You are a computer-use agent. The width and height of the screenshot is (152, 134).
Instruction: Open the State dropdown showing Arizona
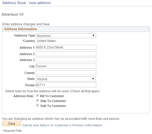pos(66,79)
